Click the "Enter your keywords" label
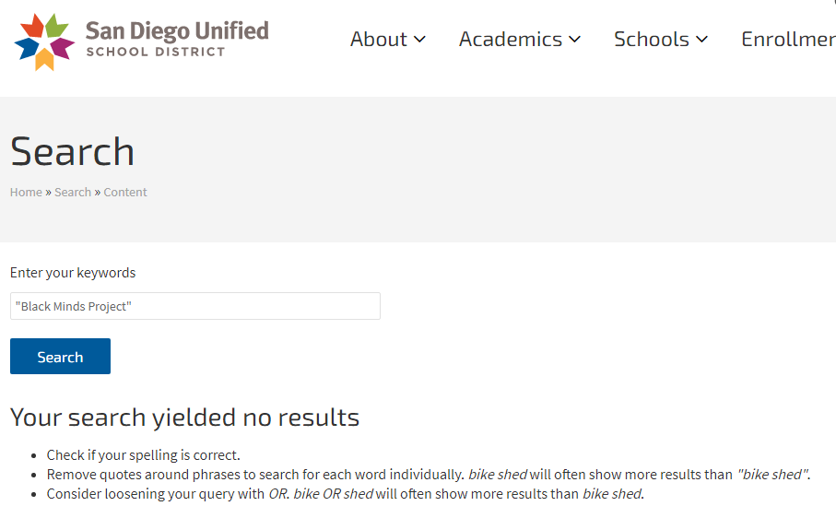The image size is (836, 506). pos(73,273)
